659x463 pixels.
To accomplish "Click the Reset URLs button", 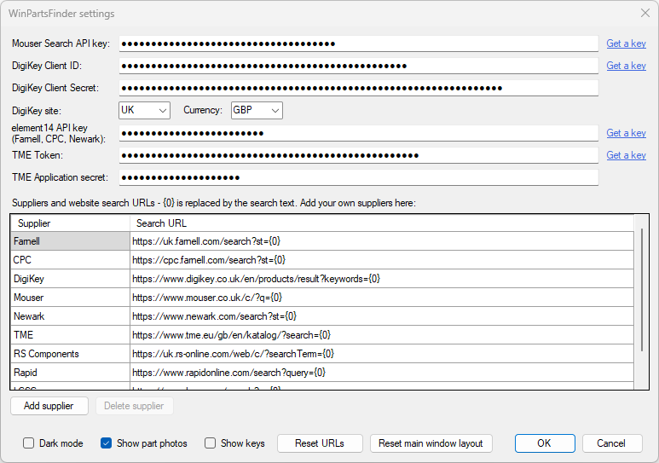I will coord(320,443).
